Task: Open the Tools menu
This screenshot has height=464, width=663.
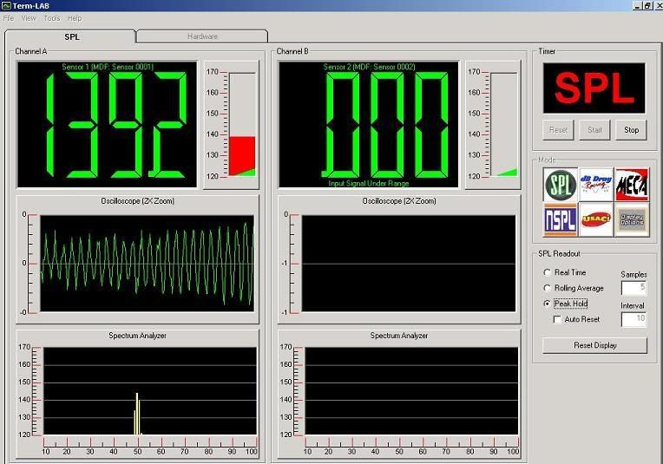Action: click(x=52, y=17)
